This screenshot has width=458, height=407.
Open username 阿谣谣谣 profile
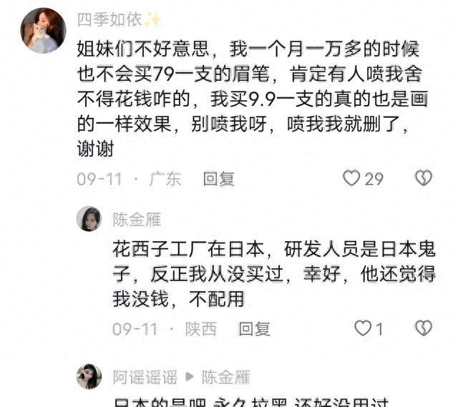[145, 377]
